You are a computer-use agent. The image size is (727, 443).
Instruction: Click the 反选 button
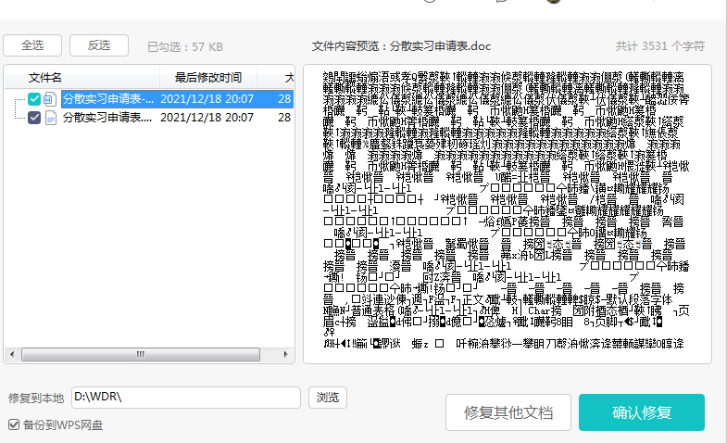(x=99, y=45)
